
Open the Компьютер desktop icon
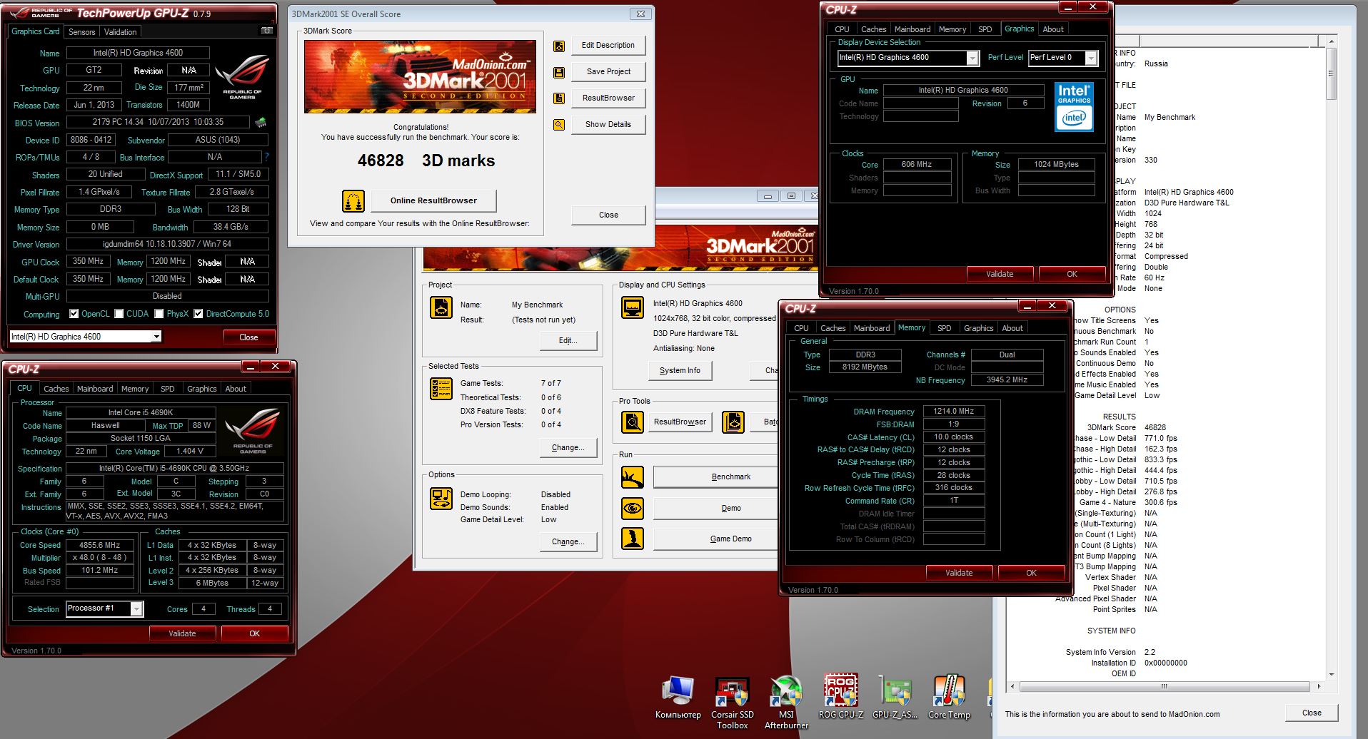point(678,697)
